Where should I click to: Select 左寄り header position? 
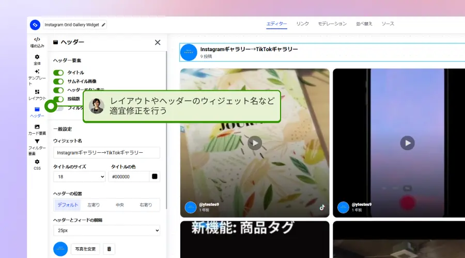tap(94, 205)
